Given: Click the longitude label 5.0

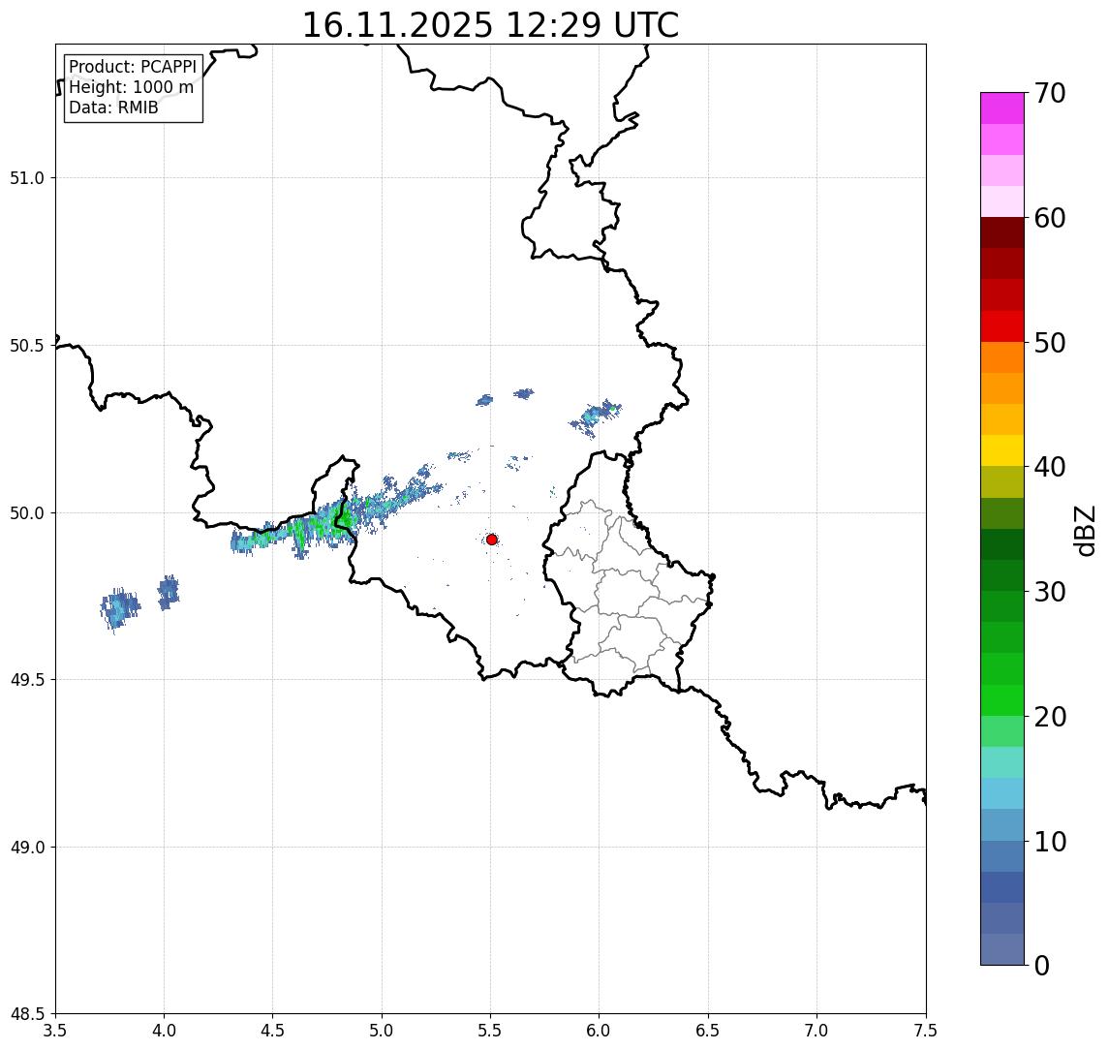Looking at the screenshot, I should click(382, 1031).
